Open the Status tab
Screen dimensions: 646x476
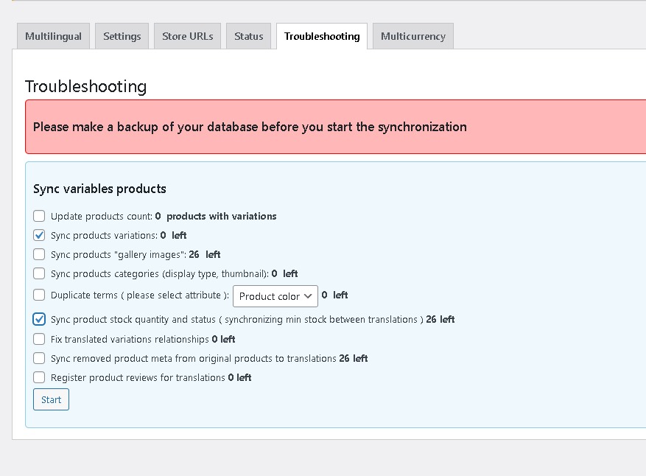click(x=248, y=36)
